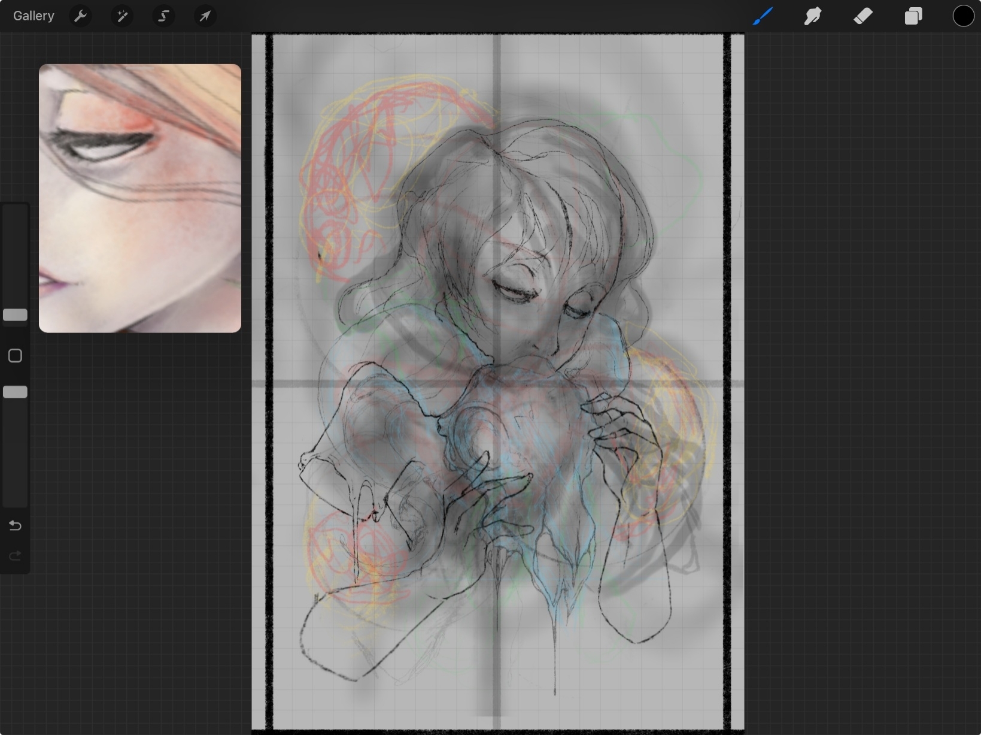This screenshot has width=981, height=735.
Task: Activate the Selection tool
Action: (163, 16)
